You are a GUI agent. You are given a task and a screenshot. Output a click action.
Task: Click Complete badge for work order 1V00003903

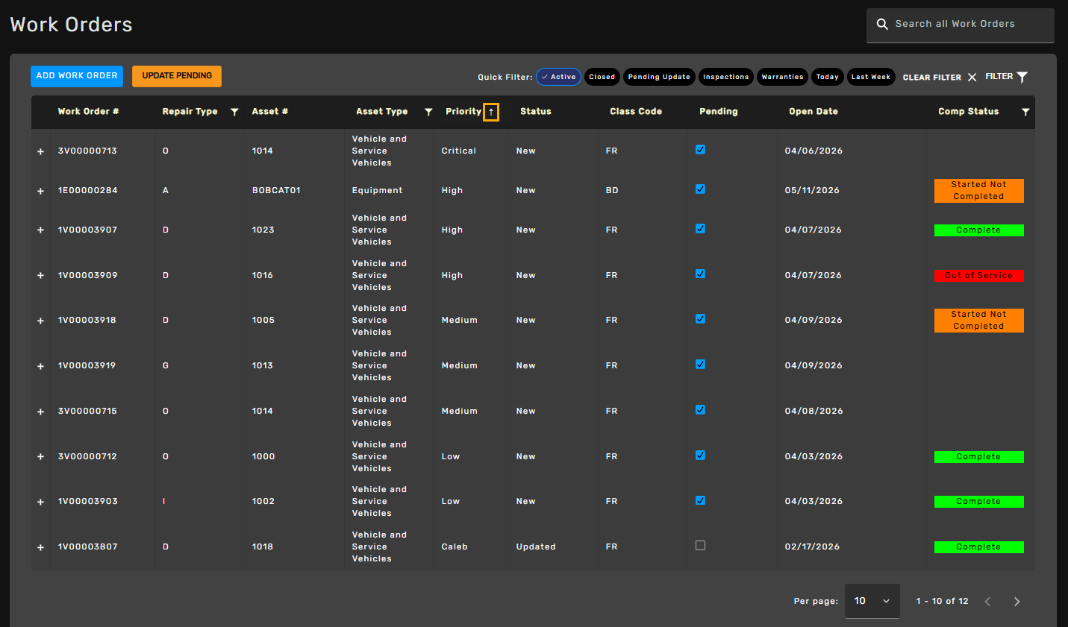[979, 502]
